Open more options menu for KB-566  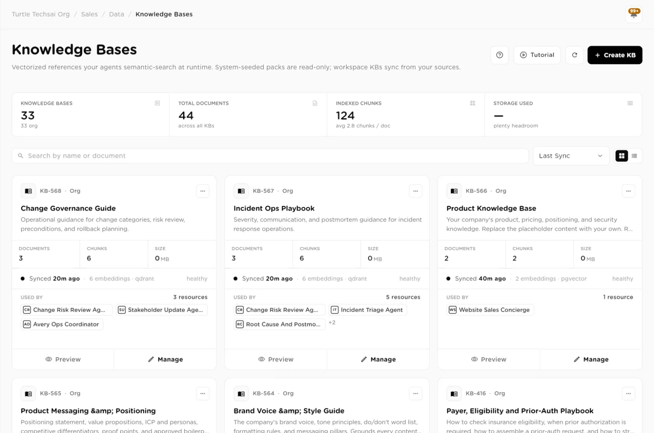point(628,191)
